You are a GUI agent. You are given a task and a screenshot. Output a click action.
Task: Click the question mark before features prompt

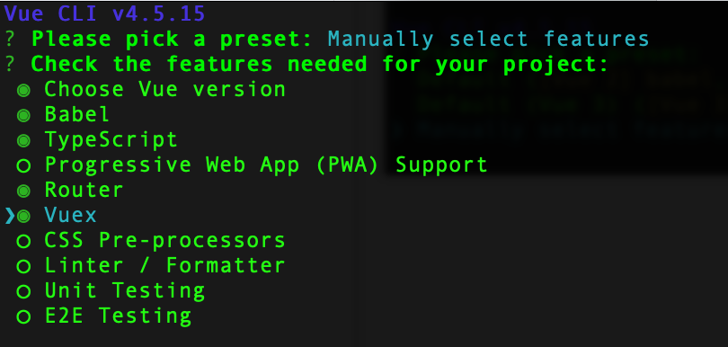pos(10,64)
